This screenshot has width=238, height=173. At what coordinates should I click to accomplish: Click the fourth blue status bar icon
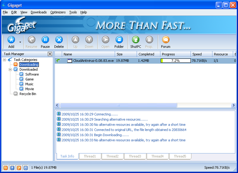pyautogui.click(x=26, y=168)
